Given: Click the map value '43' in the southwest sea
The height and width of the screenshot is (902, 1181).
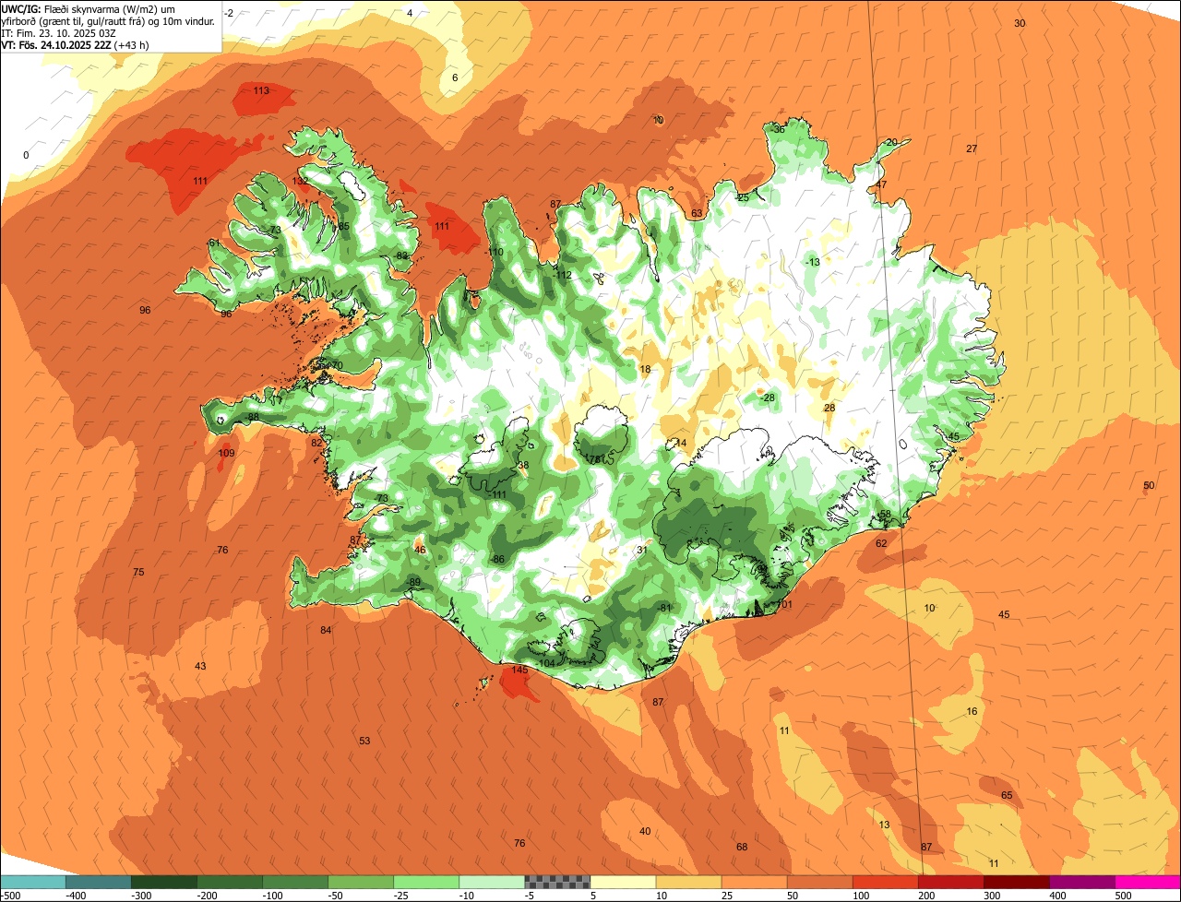Looking at the screenshot, I should [200, 666].
